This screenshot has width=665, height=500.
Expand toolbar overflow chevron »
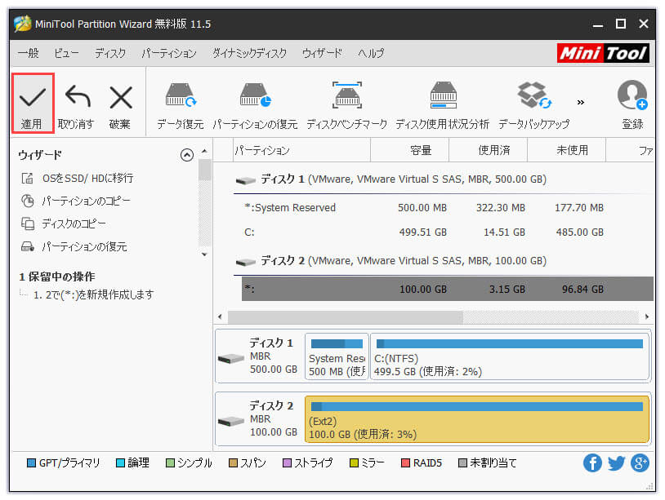(581, 103)
